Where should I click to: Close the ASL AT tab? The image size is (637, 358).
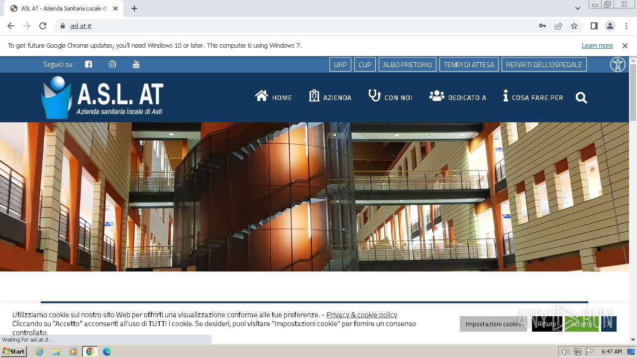[x=115, y=8]
